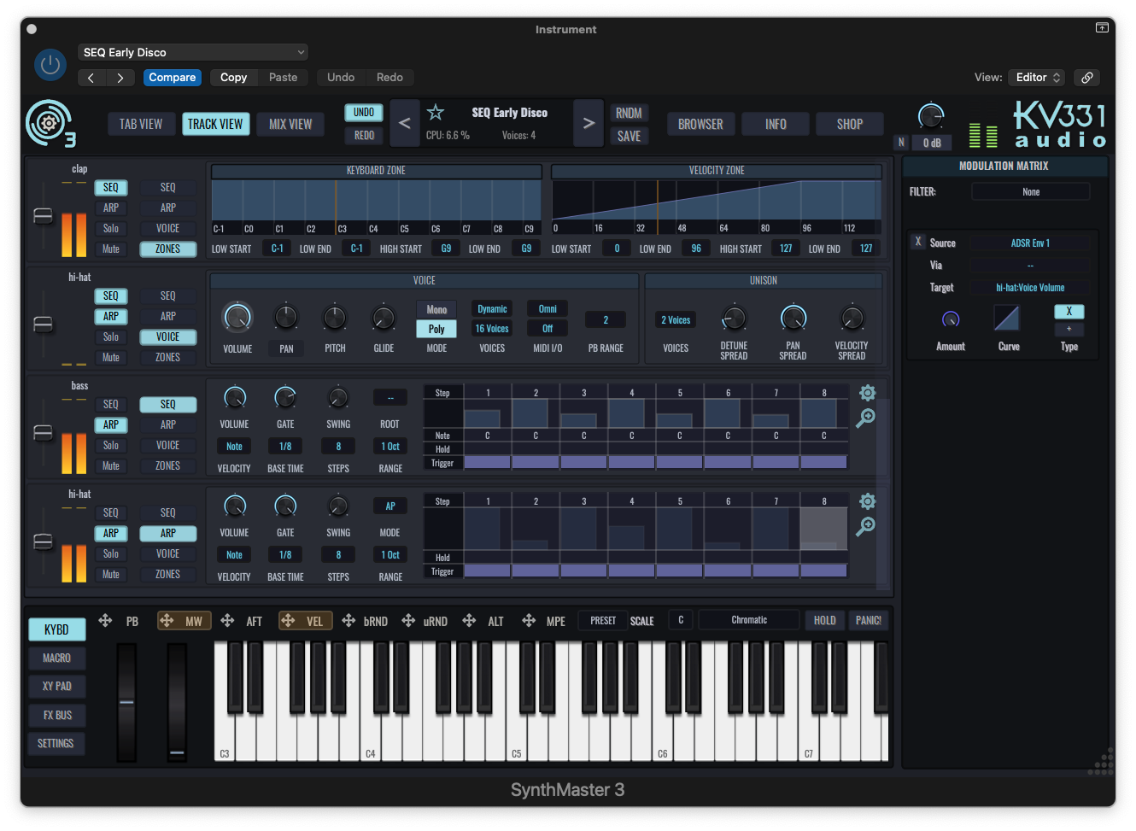
Task: Click the hi-hat sequencer settings gear icon
Action: (868, 501)
